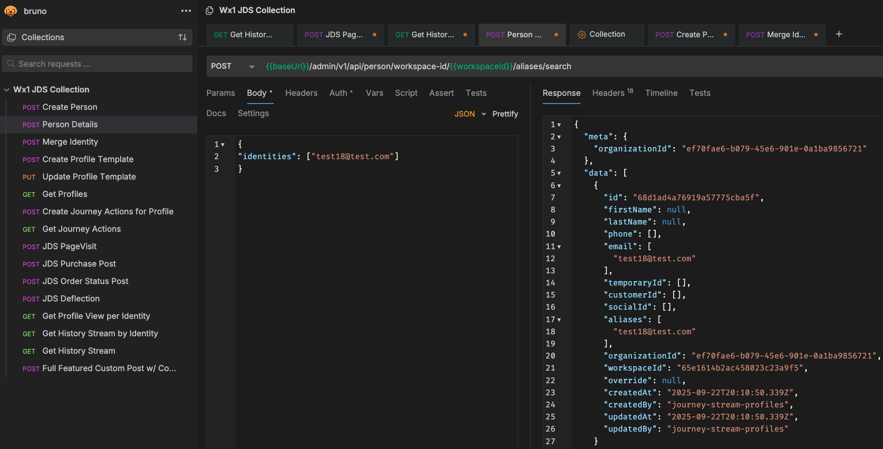Click the magnifier icon in search box
The image size is (883, 449).
point(11,64)
